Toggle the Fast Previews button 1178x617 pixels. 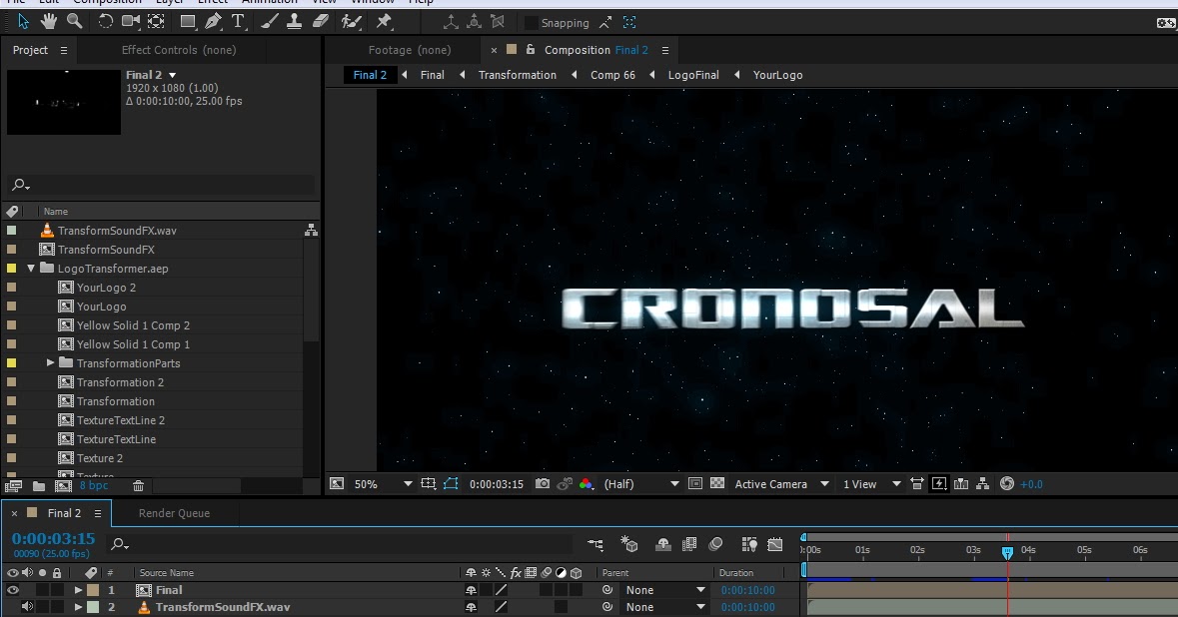pos(939,484)
